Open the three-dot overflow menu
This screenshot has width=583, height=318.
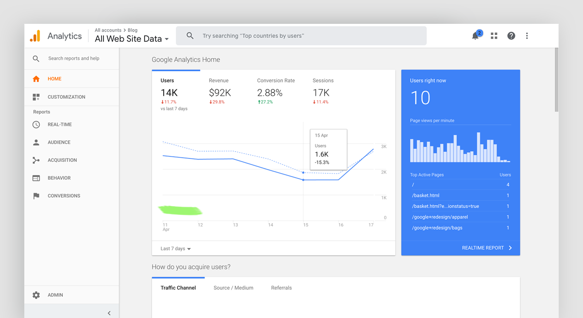coord(527,35)
